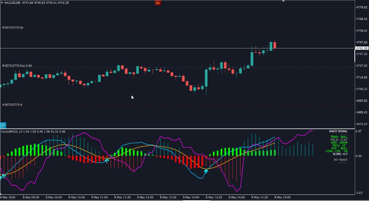Screen dimensions: 369x201
Task: Click the VOLA: FLAT readout
Action: click(x=339, y=140)
